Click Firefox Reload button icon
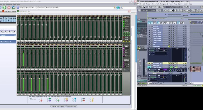 [x=4, y=8]
